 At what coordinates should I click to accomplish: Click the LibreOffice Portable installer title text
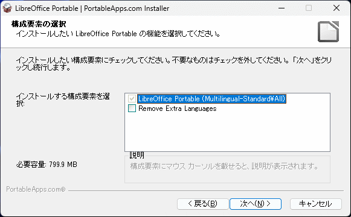92,8
